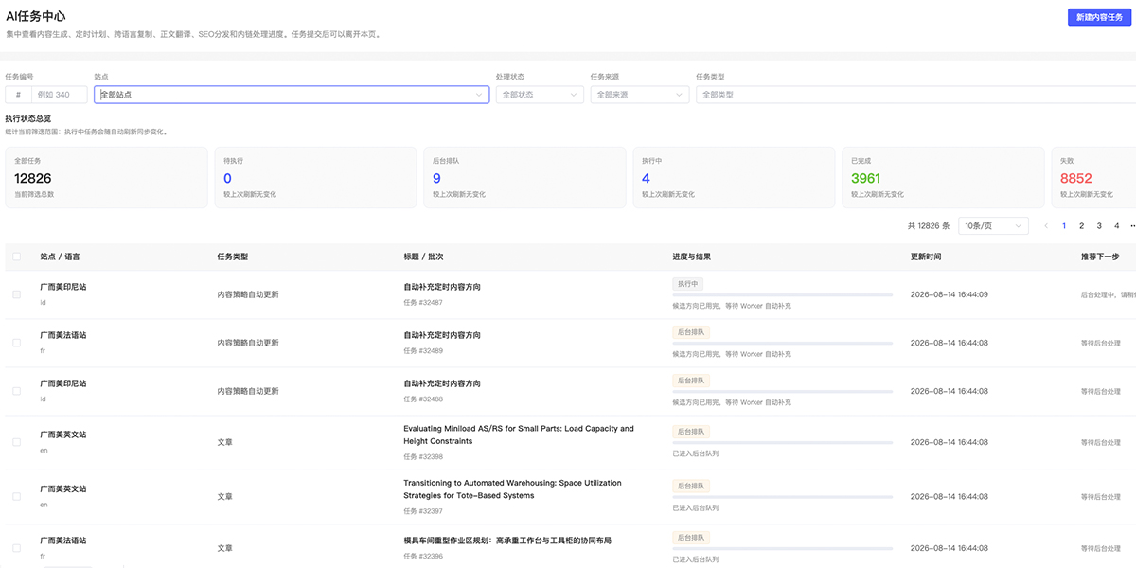Image resolution: width=1136 pixels, height=568 pixels.
Task: Check the row checkbox for 任务 #32397
Action: [16, 496]
